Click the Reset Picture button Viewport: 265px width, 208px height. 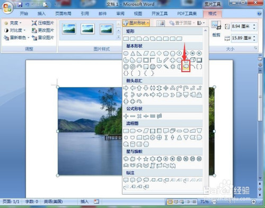(x=42, y=38)
